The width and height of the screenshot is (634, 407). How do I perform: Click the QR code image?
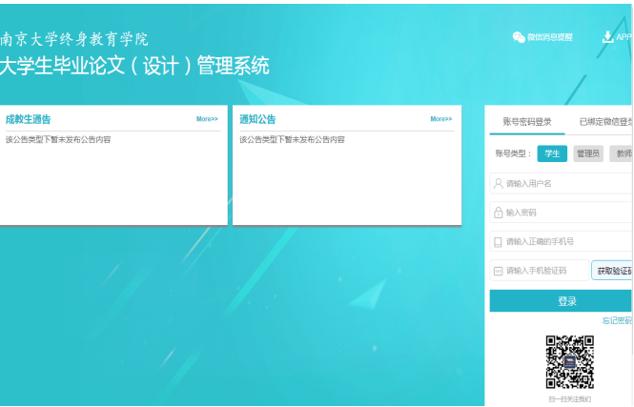point(569,362)
